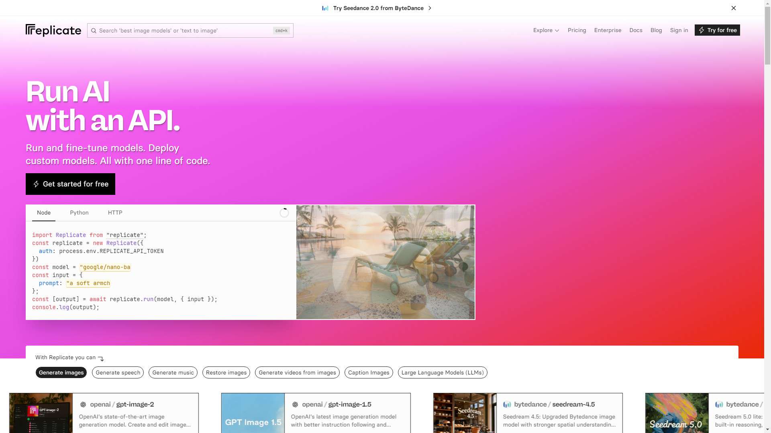Visit the Blog

coord(656,30)
